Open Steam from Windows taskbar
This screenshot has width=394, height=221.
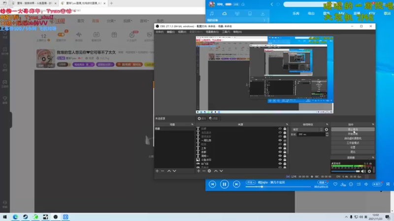tap(26, 217)
